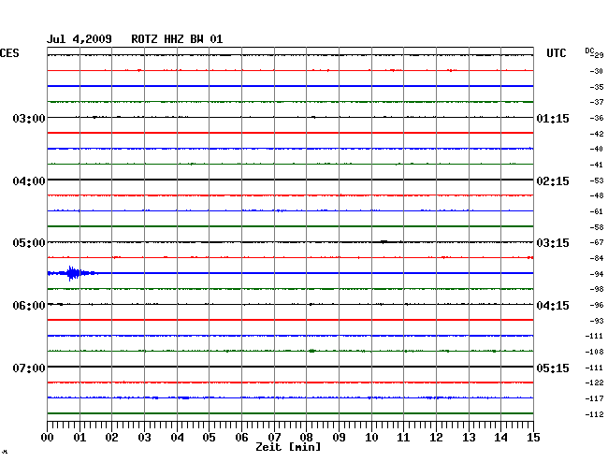Select the 05:00 local time label
Viewport: 608px width, 462px height.
(29, 243)
